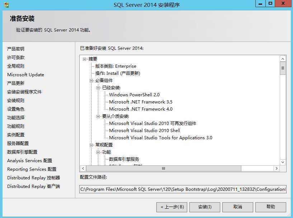The height and width of the screenshot is (218, 293).
Task: Click Reporting Services 配置 in the step list
Action: pyautogui.click(x=32, y=169)
